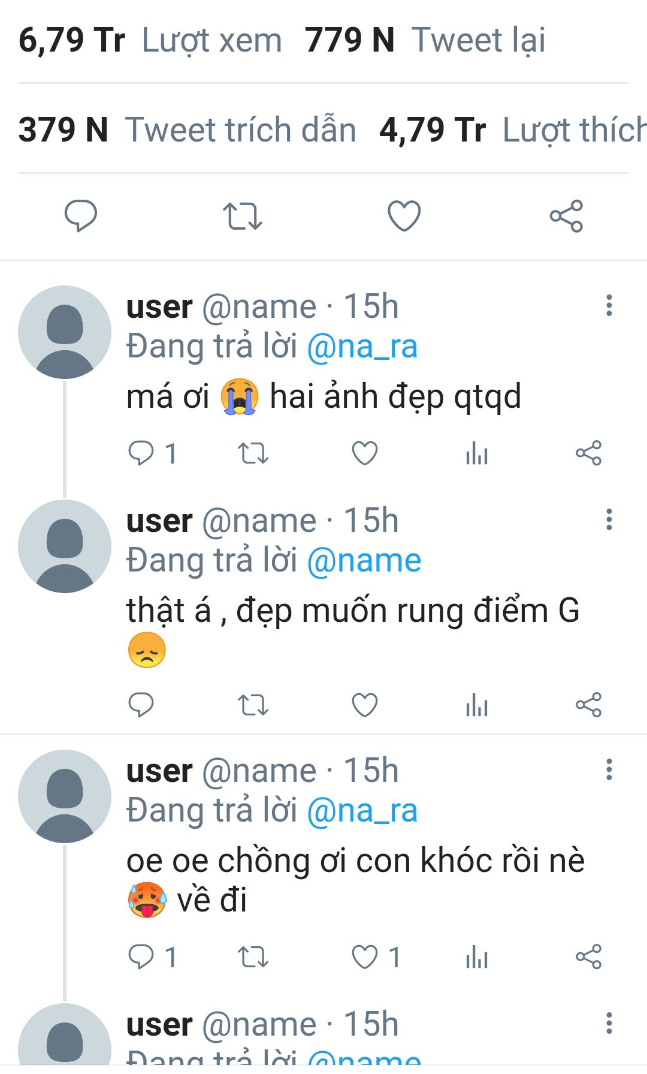The image size is (647, 1074).
Task: Open @na_ra mention in first reply
Action: tap(362, 347)
